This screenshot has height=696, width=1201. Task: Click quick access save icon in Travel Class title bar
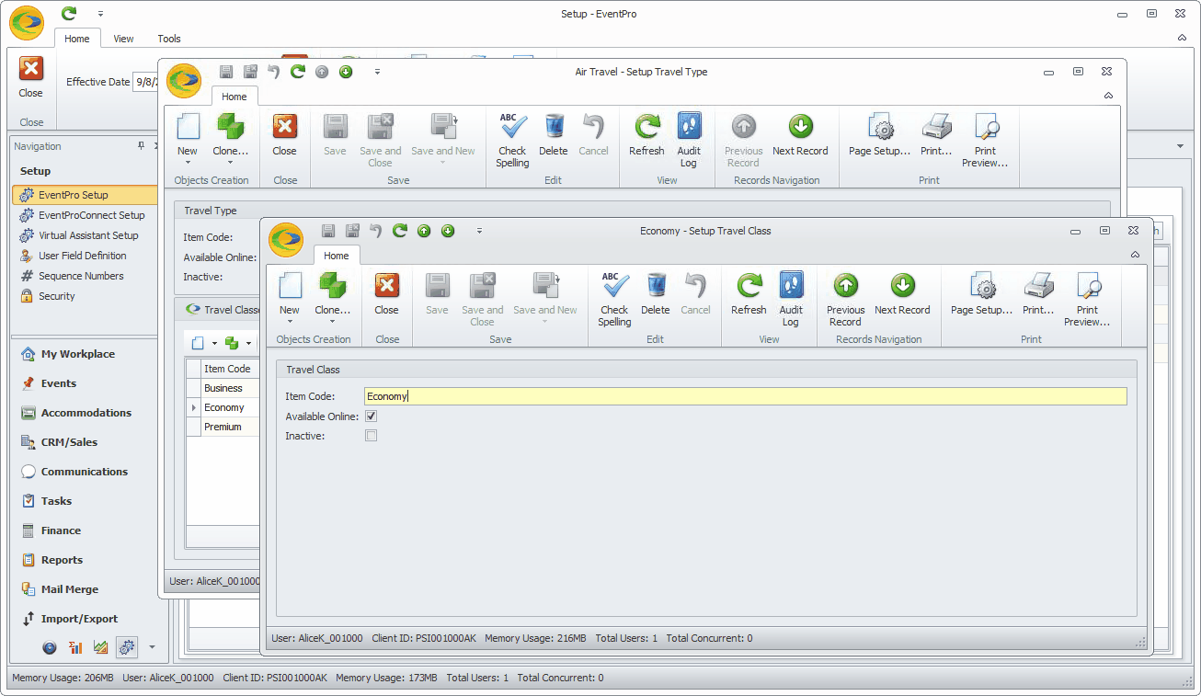coord(328,231)
